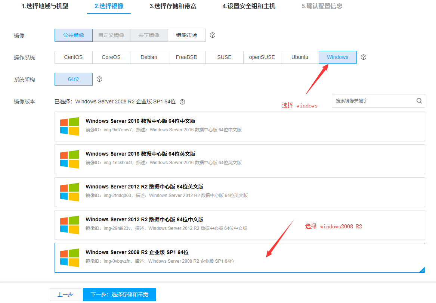This screenshot has height=303, width=436.
Task: Choose openSUSE as the operating system
Action: click(x=262, y=57)
